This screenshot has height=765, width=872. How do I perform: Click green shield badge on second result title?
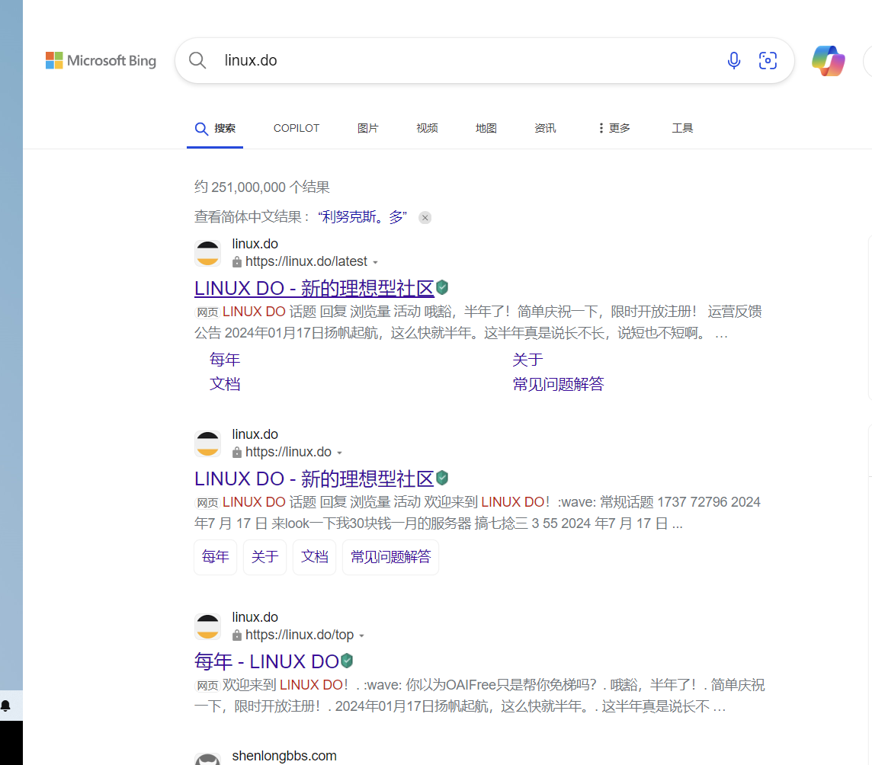click(x=442, y=478)
